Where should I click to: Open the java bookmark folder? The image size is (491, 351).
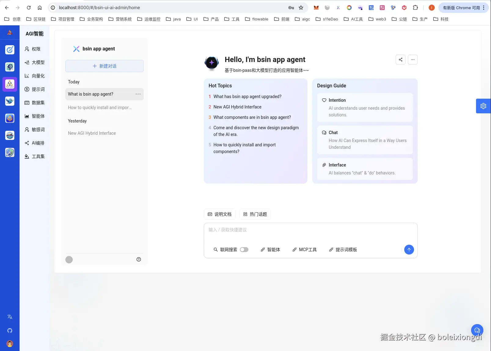tap(173, 19)
